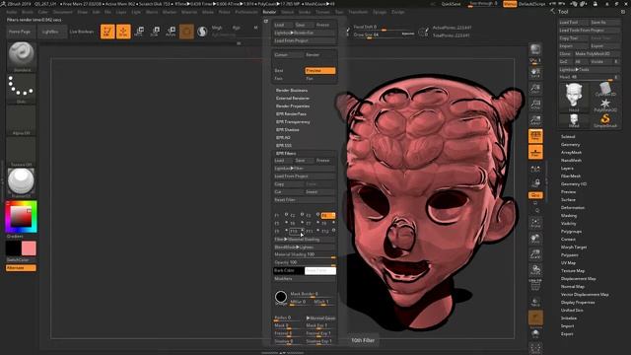Toggle the Alternate color button

[21, 267]
